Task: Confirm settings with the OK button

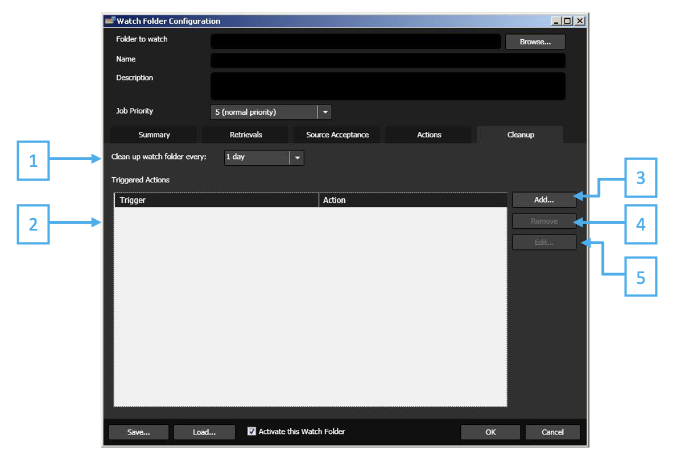Action: [490, 432]
